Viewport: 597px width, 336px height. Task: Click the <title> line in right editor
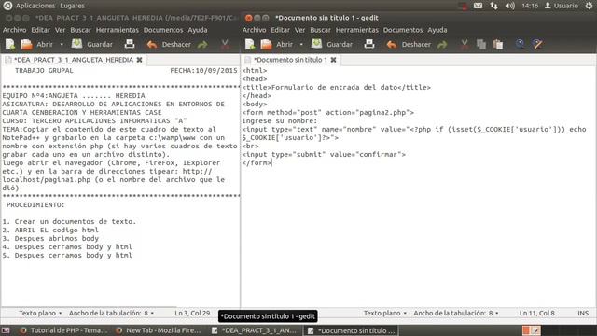coord(336,87)
